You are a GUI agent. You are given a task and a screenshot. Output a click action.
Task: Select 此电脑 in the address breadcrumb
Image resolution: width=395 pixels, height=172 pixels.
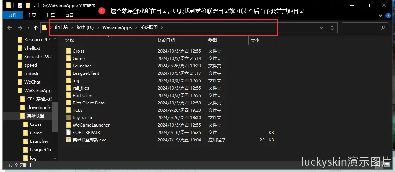(x=61, y=27)
